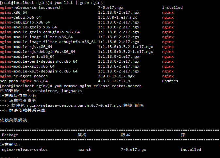
Task: Select version 4.3.2-13.el7_9 value
Action: tap(114, 81)
